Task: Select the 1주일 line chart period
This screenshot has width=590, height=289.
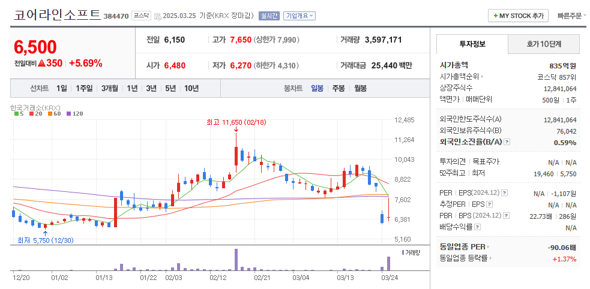Action: click(84, 89)
